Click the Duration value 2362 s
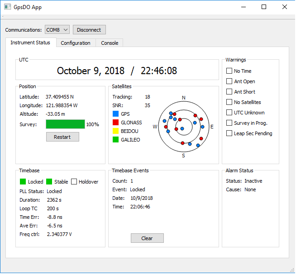Viewport: 296px width, 274px height. 54,200
